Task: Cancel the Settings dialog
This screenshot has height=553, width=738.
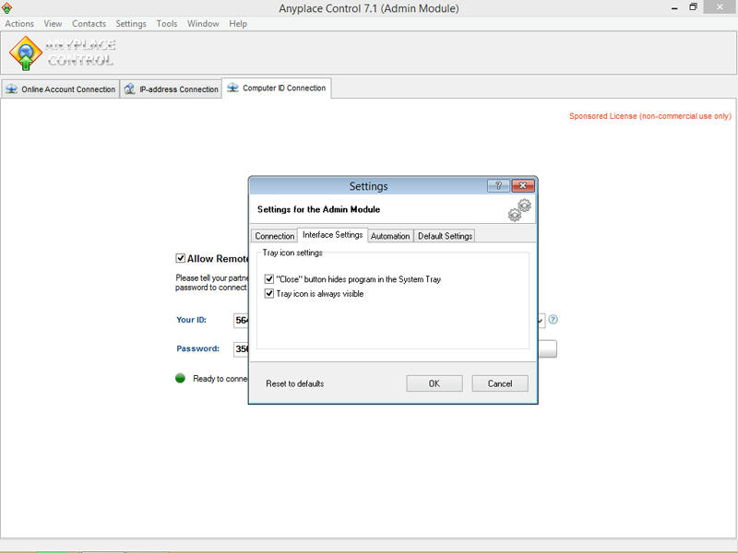Action: point(500,383)
